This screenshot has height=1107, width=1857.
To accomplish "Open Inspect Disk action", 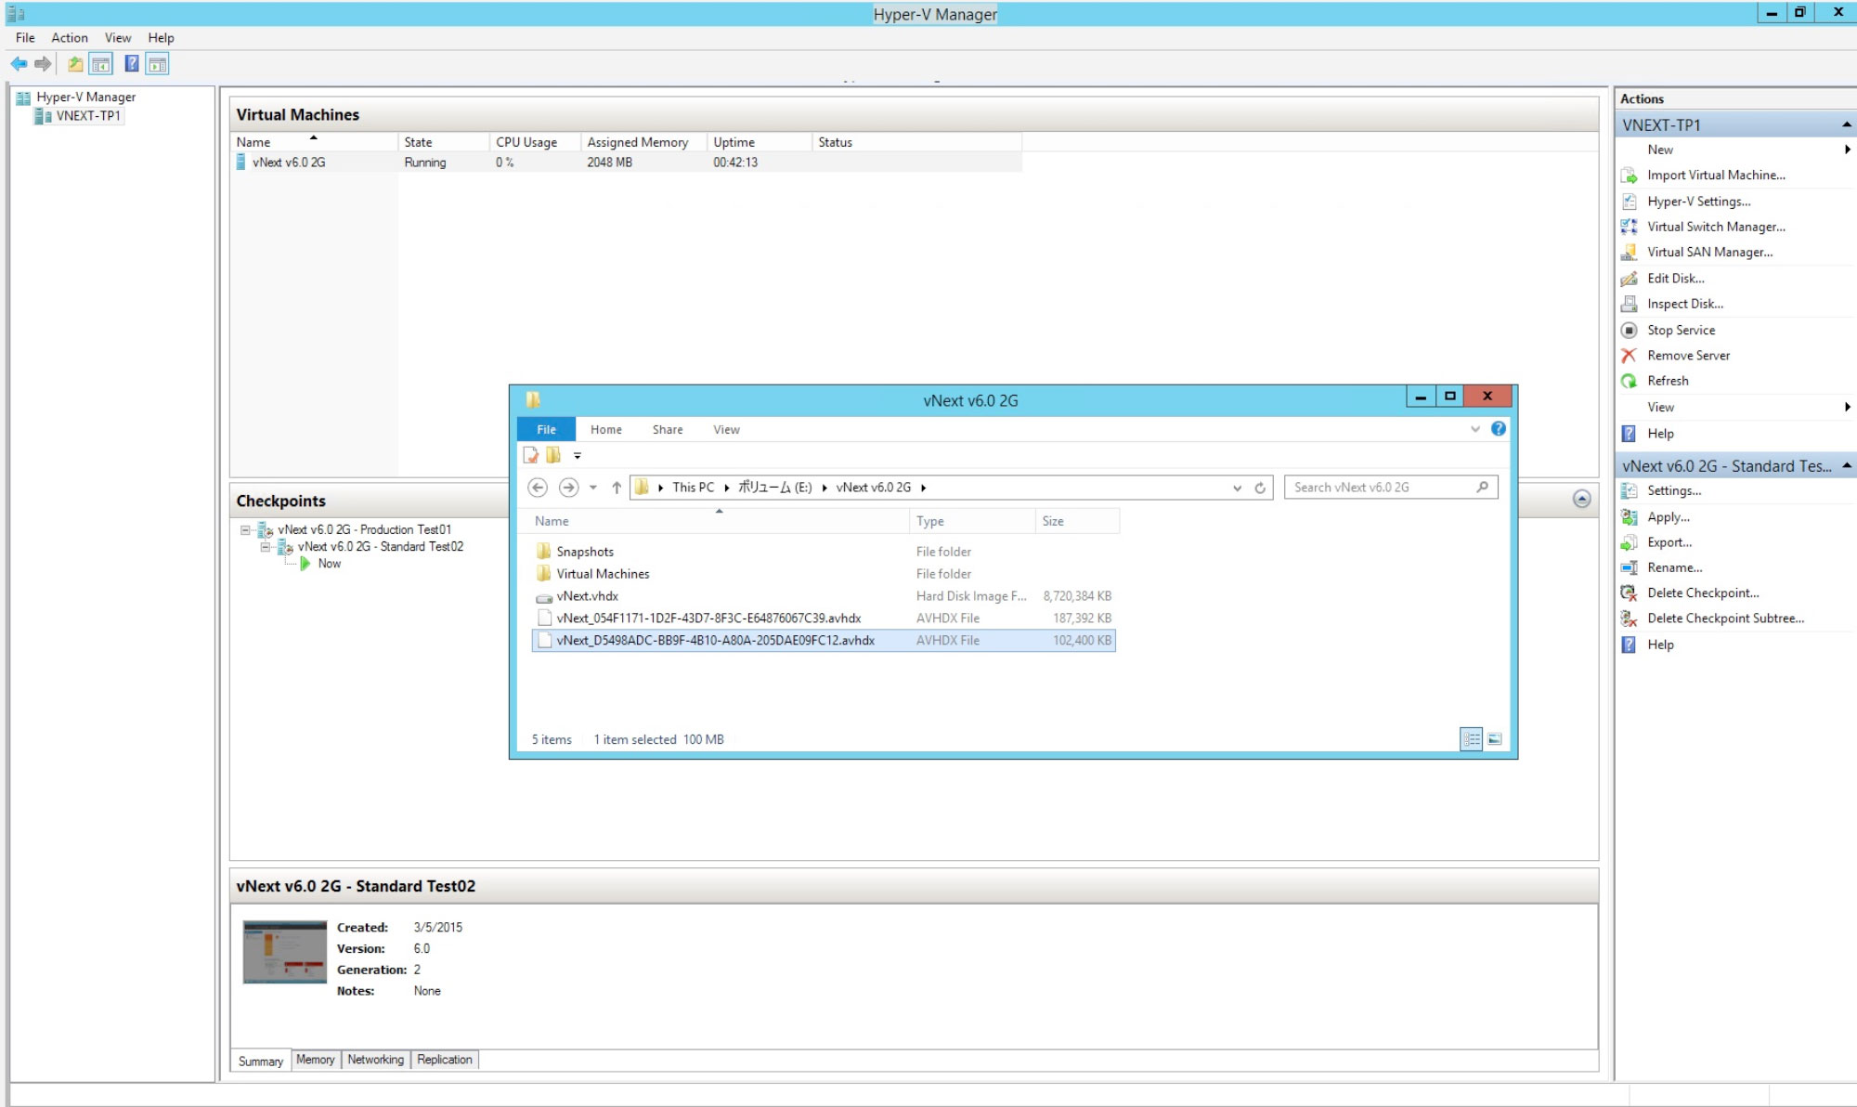I will [x=1684, y=304].
